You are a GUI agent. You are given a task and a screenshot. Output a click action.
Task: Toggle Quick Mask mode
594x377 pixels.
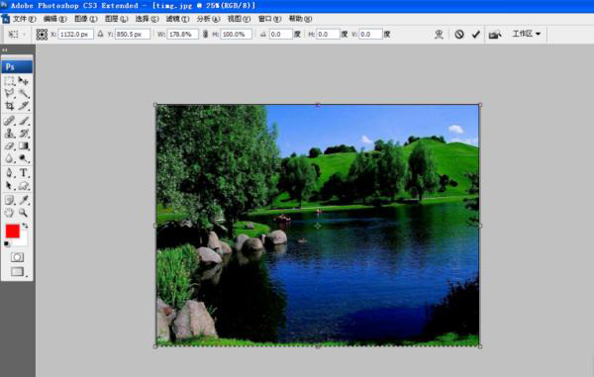pyautogui.click(x=17, y=257)
